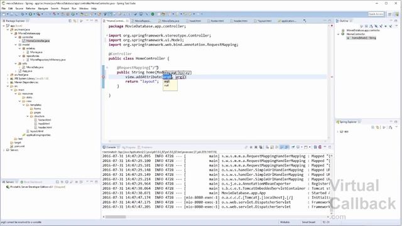The width and height of the screenshot is (402, 226).
Task: Open the Outline view menu
Action: pos(396,26)
